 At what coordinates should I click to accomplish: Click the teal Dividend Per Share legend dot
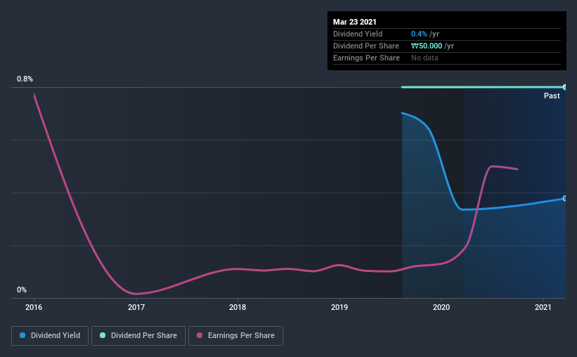103,335
